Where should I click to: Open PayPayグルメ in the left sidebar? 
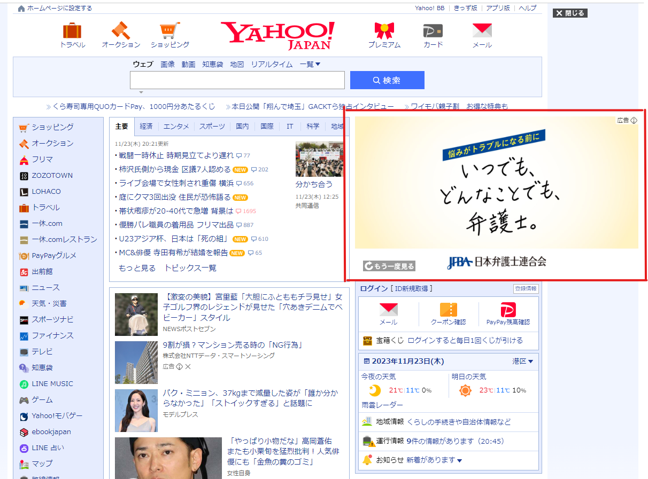[54, 255]
